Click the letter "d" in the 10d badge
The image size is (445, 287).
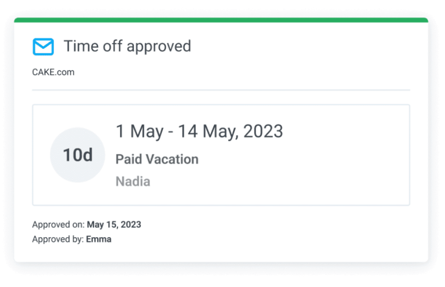(x=88, y=155)
